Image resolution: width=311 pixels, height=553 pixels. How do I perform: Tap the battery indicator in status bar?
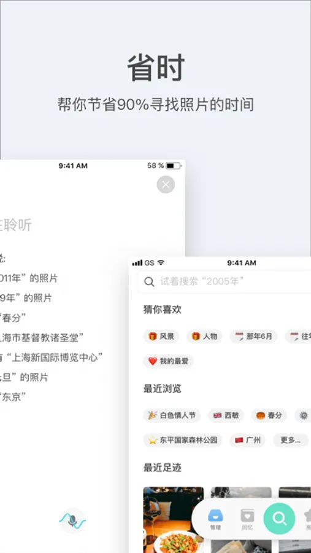pos(173,165)
